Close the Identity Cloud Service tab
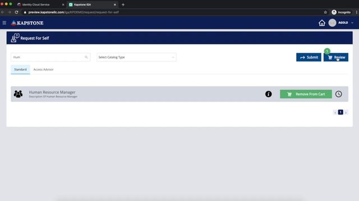359x201 pixels. (63, 4)
